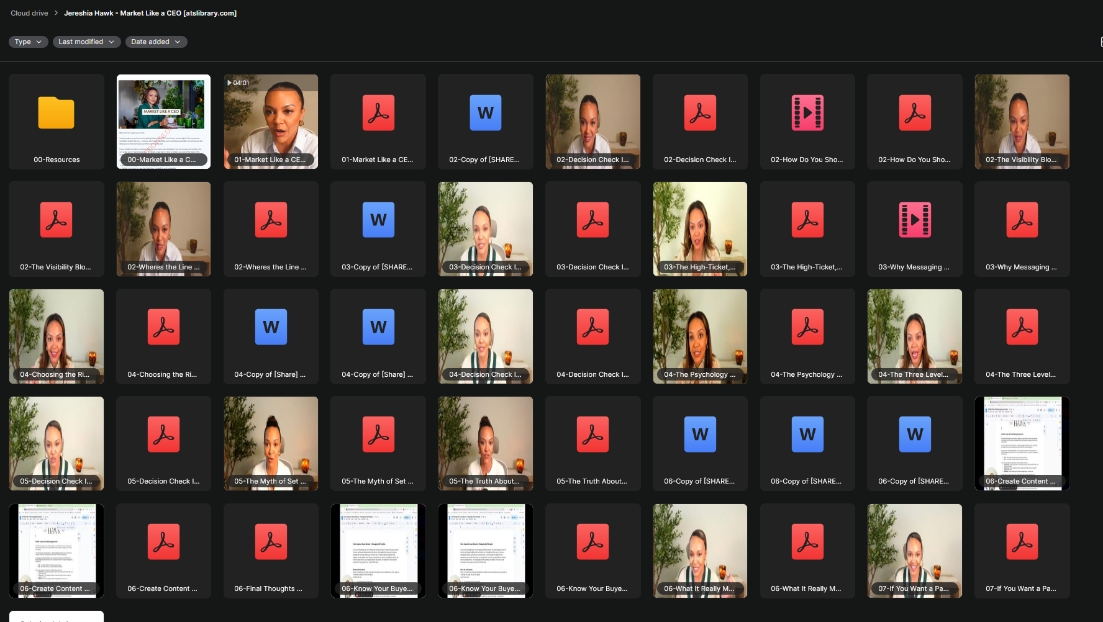Click the Jereshia Hawk folder breadcrumb

[150, 13]
